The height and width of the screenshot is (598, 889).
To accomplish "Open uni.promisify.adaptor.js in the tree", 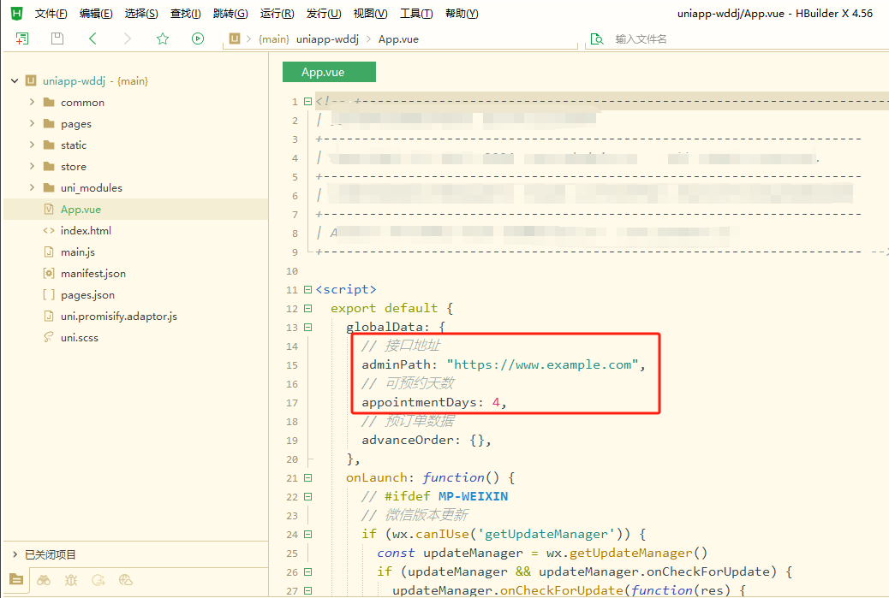I will tap(118, 316).
